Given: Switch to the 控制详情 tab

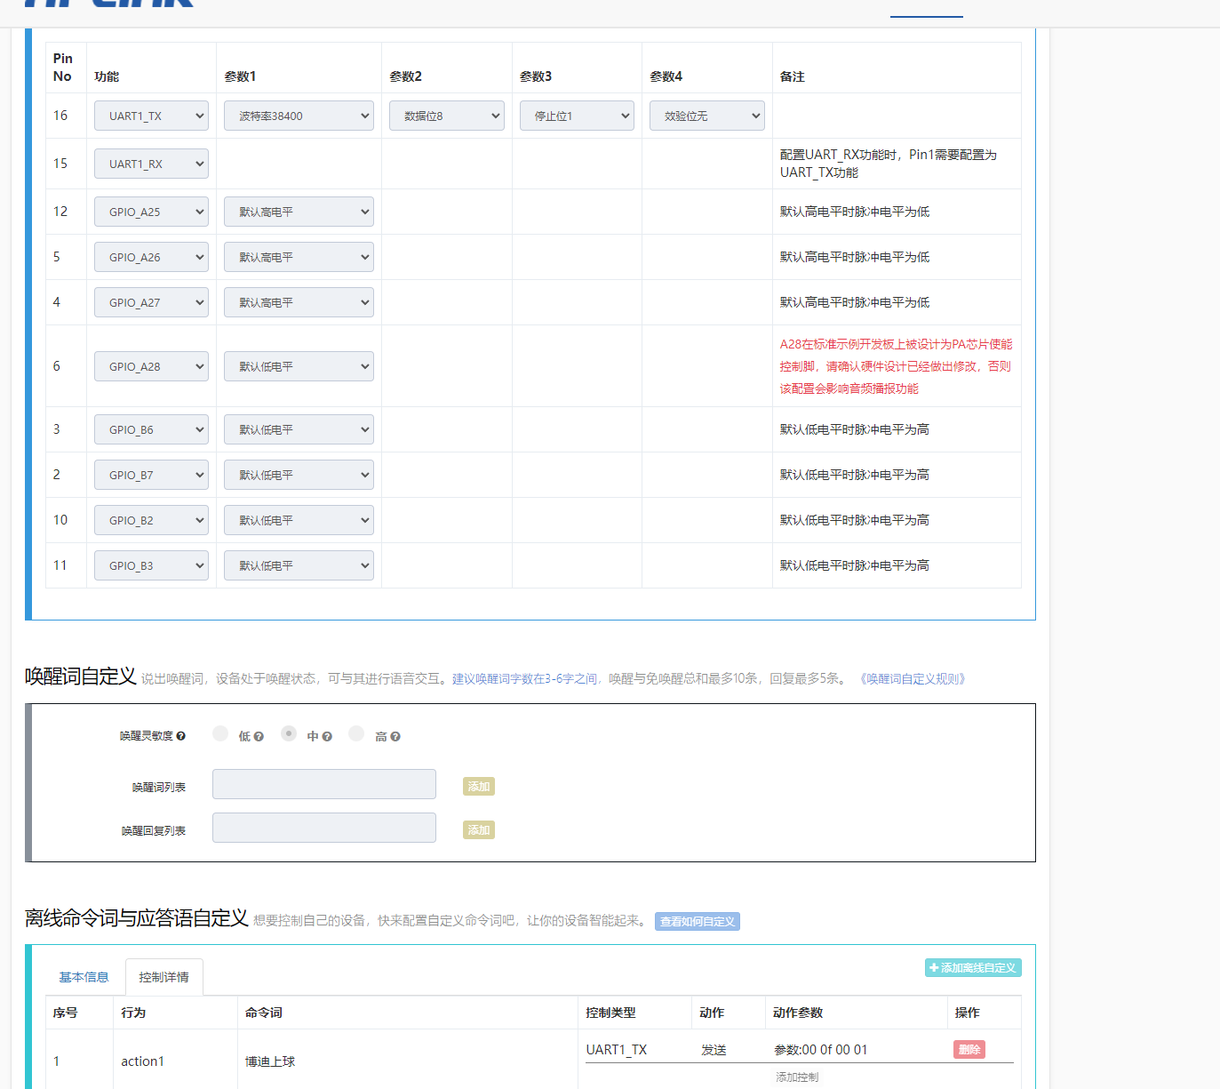Looking at the screenshot, I should tap(164, 977).
